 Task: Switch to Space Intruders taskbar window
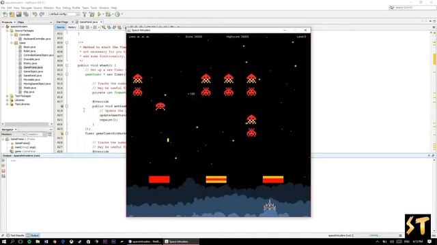(181, 242)
